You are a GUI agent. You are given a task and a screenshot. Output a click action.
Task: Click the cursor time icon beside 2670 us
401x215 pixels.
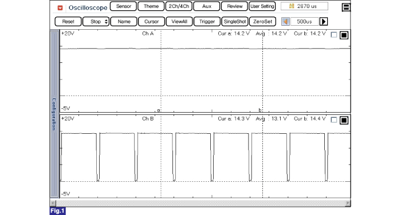pos(292,6)
